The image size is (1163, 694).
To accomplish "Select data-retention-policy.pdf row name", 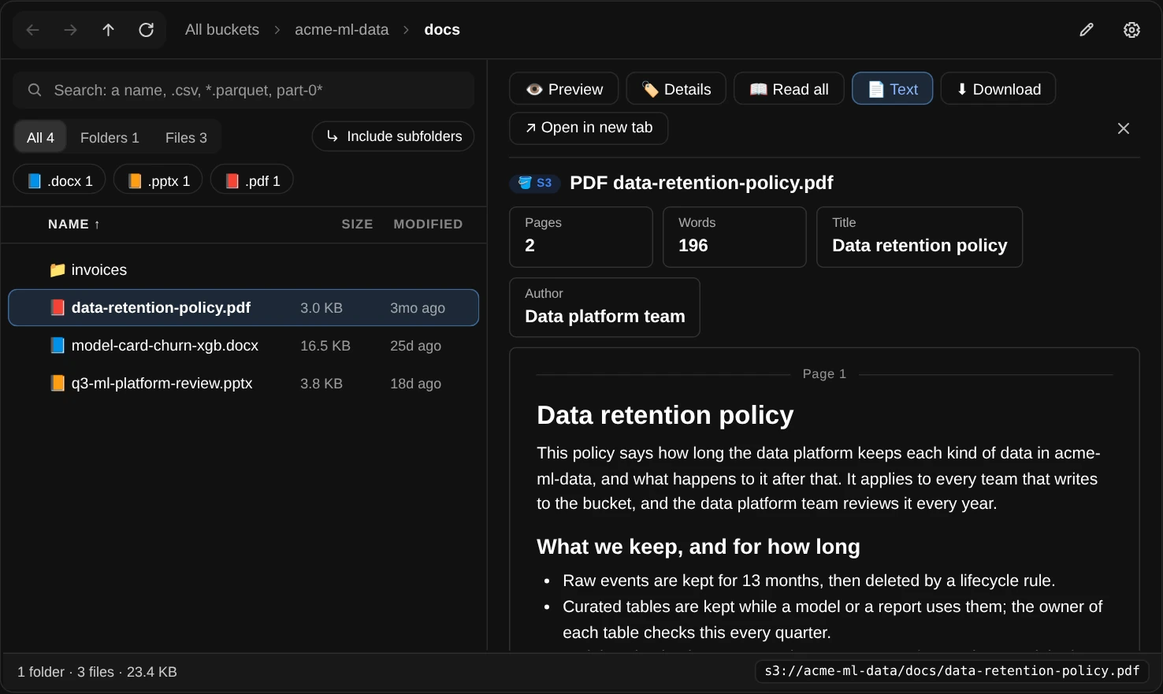I will pos(161,308).
